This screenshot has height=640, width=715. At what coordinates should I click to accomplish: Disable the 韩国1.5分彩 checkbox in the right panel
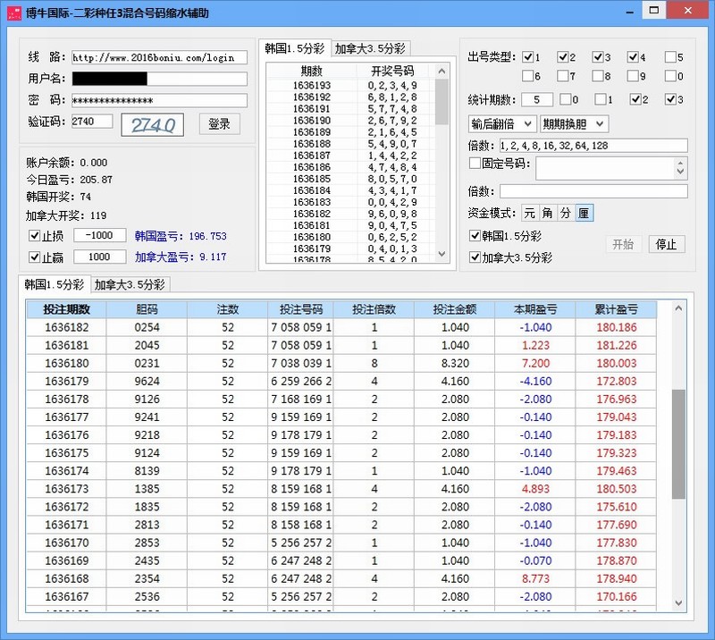(476, 236)
